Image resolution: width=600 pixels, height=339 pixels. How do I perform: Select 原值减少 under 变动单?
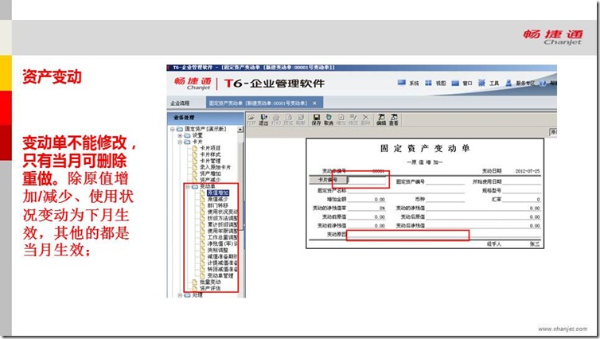pos(218,200)
